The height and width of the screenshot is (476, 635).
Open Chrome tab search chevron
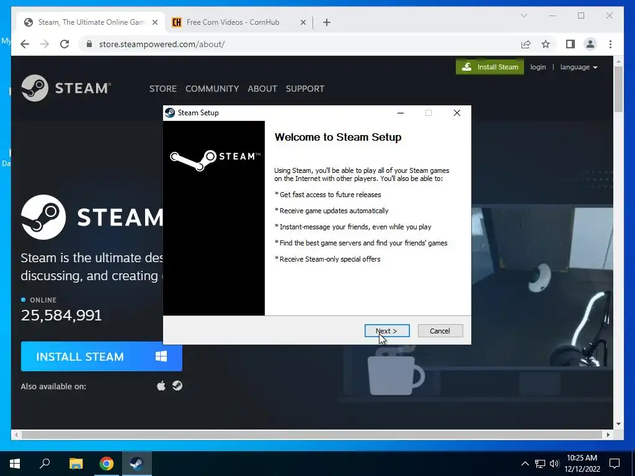click(523, 15)
